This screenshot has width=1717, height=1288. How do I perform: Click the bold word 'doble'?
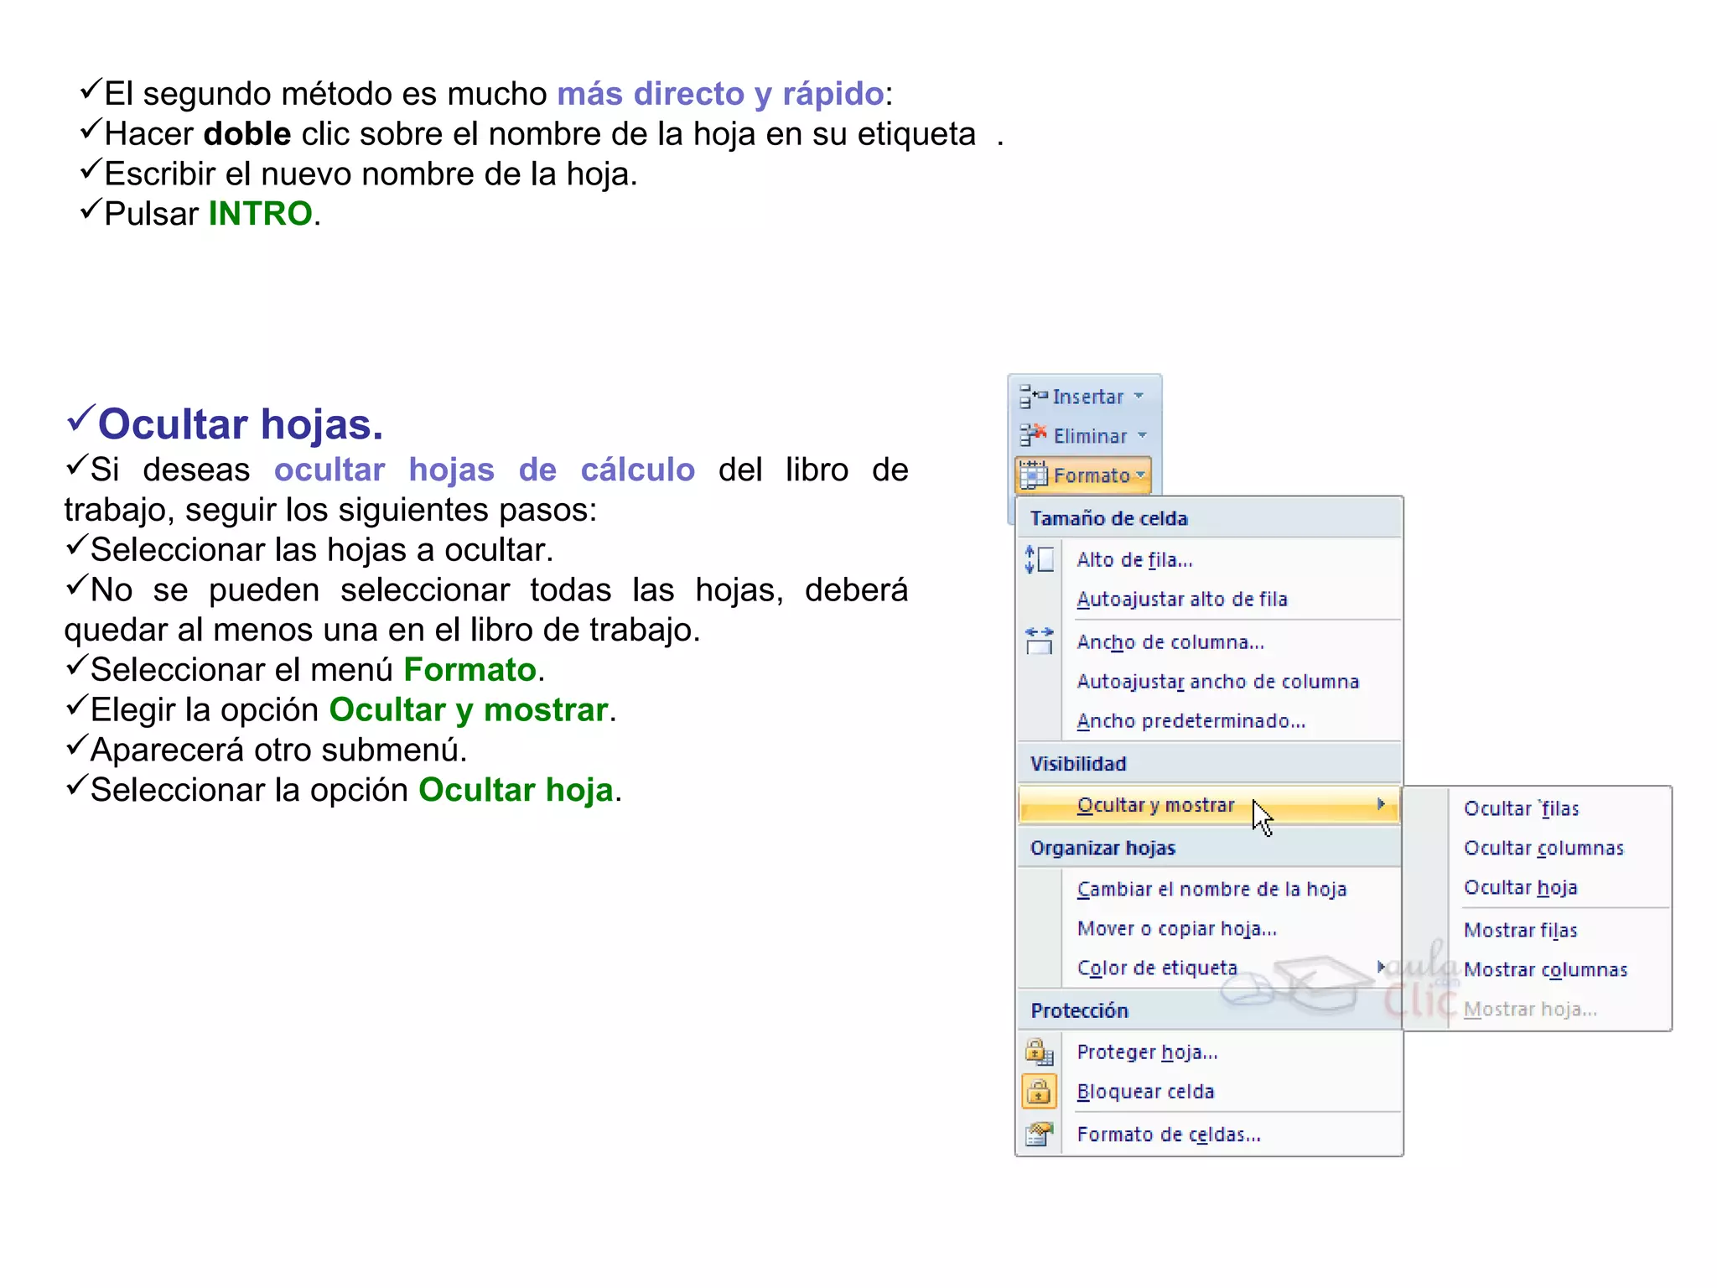point(247,134)
